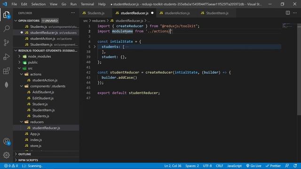Click the code minimap preview
Image resolution: width=301 pixels, height=169 pixels.
tap(288, 26)
